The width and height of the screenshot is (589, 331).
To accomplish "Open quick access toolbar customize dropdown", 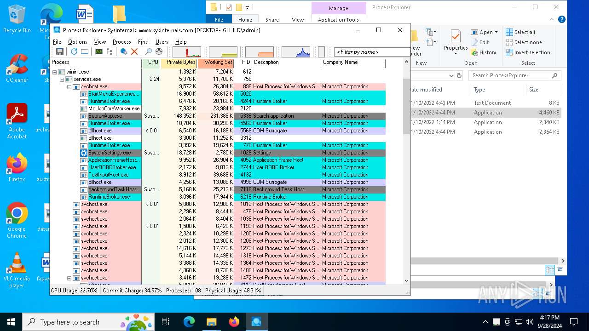I will click(x=248, y=7).
